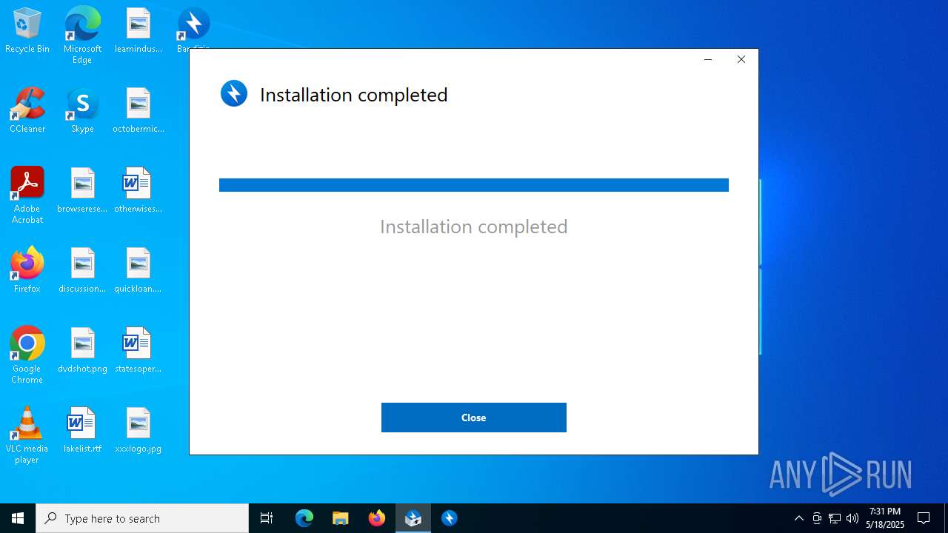948x533 pixels.
Task: Select the Firefox desktop shortcut
Action: coord(27,271)
